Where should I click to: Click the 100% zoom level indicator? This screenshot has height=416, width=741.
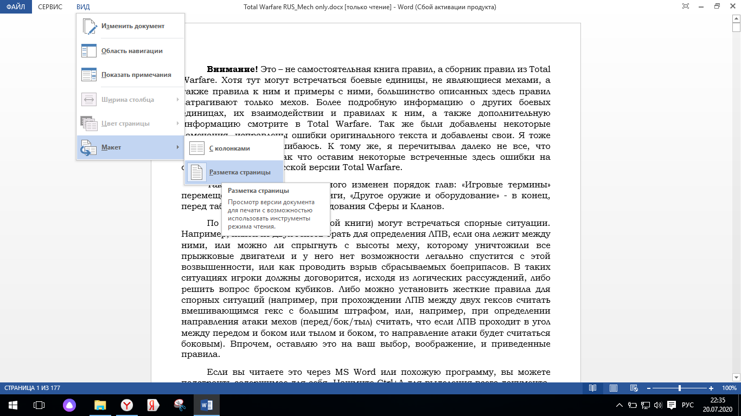[x=729, y=388]
